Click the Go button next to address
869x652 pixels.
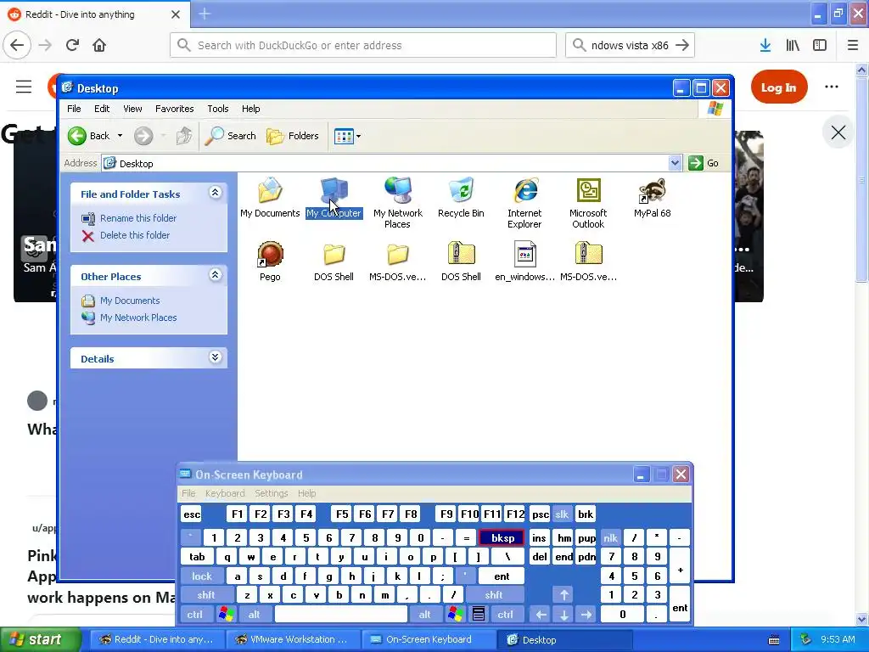[x=704, y=163]
